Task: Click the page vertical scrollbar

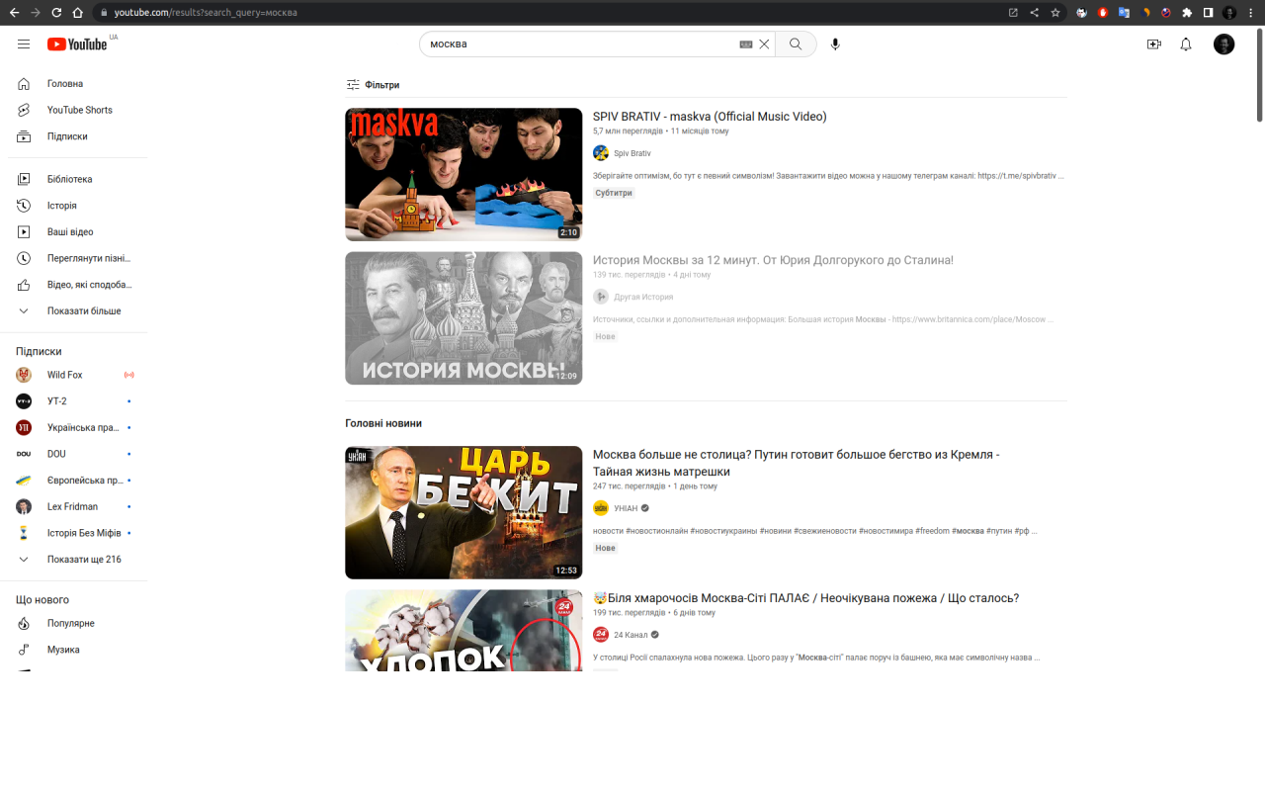Action: click(x=1259, y=74)
